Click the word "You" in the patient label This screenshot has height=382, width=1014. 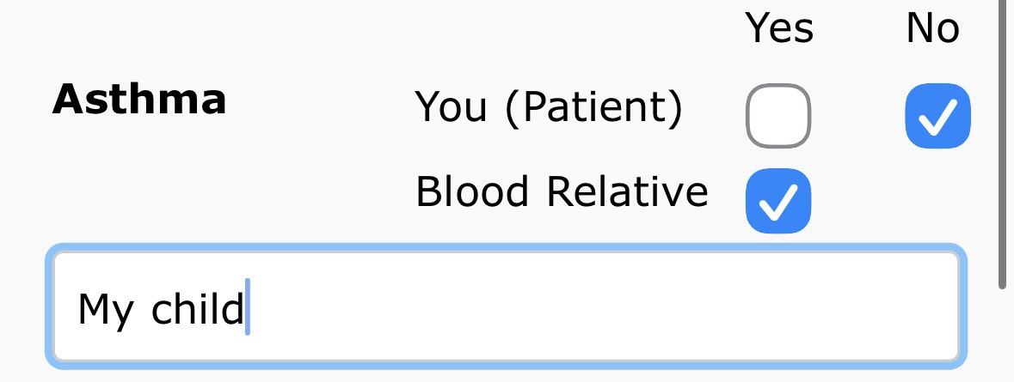[452, 108]
